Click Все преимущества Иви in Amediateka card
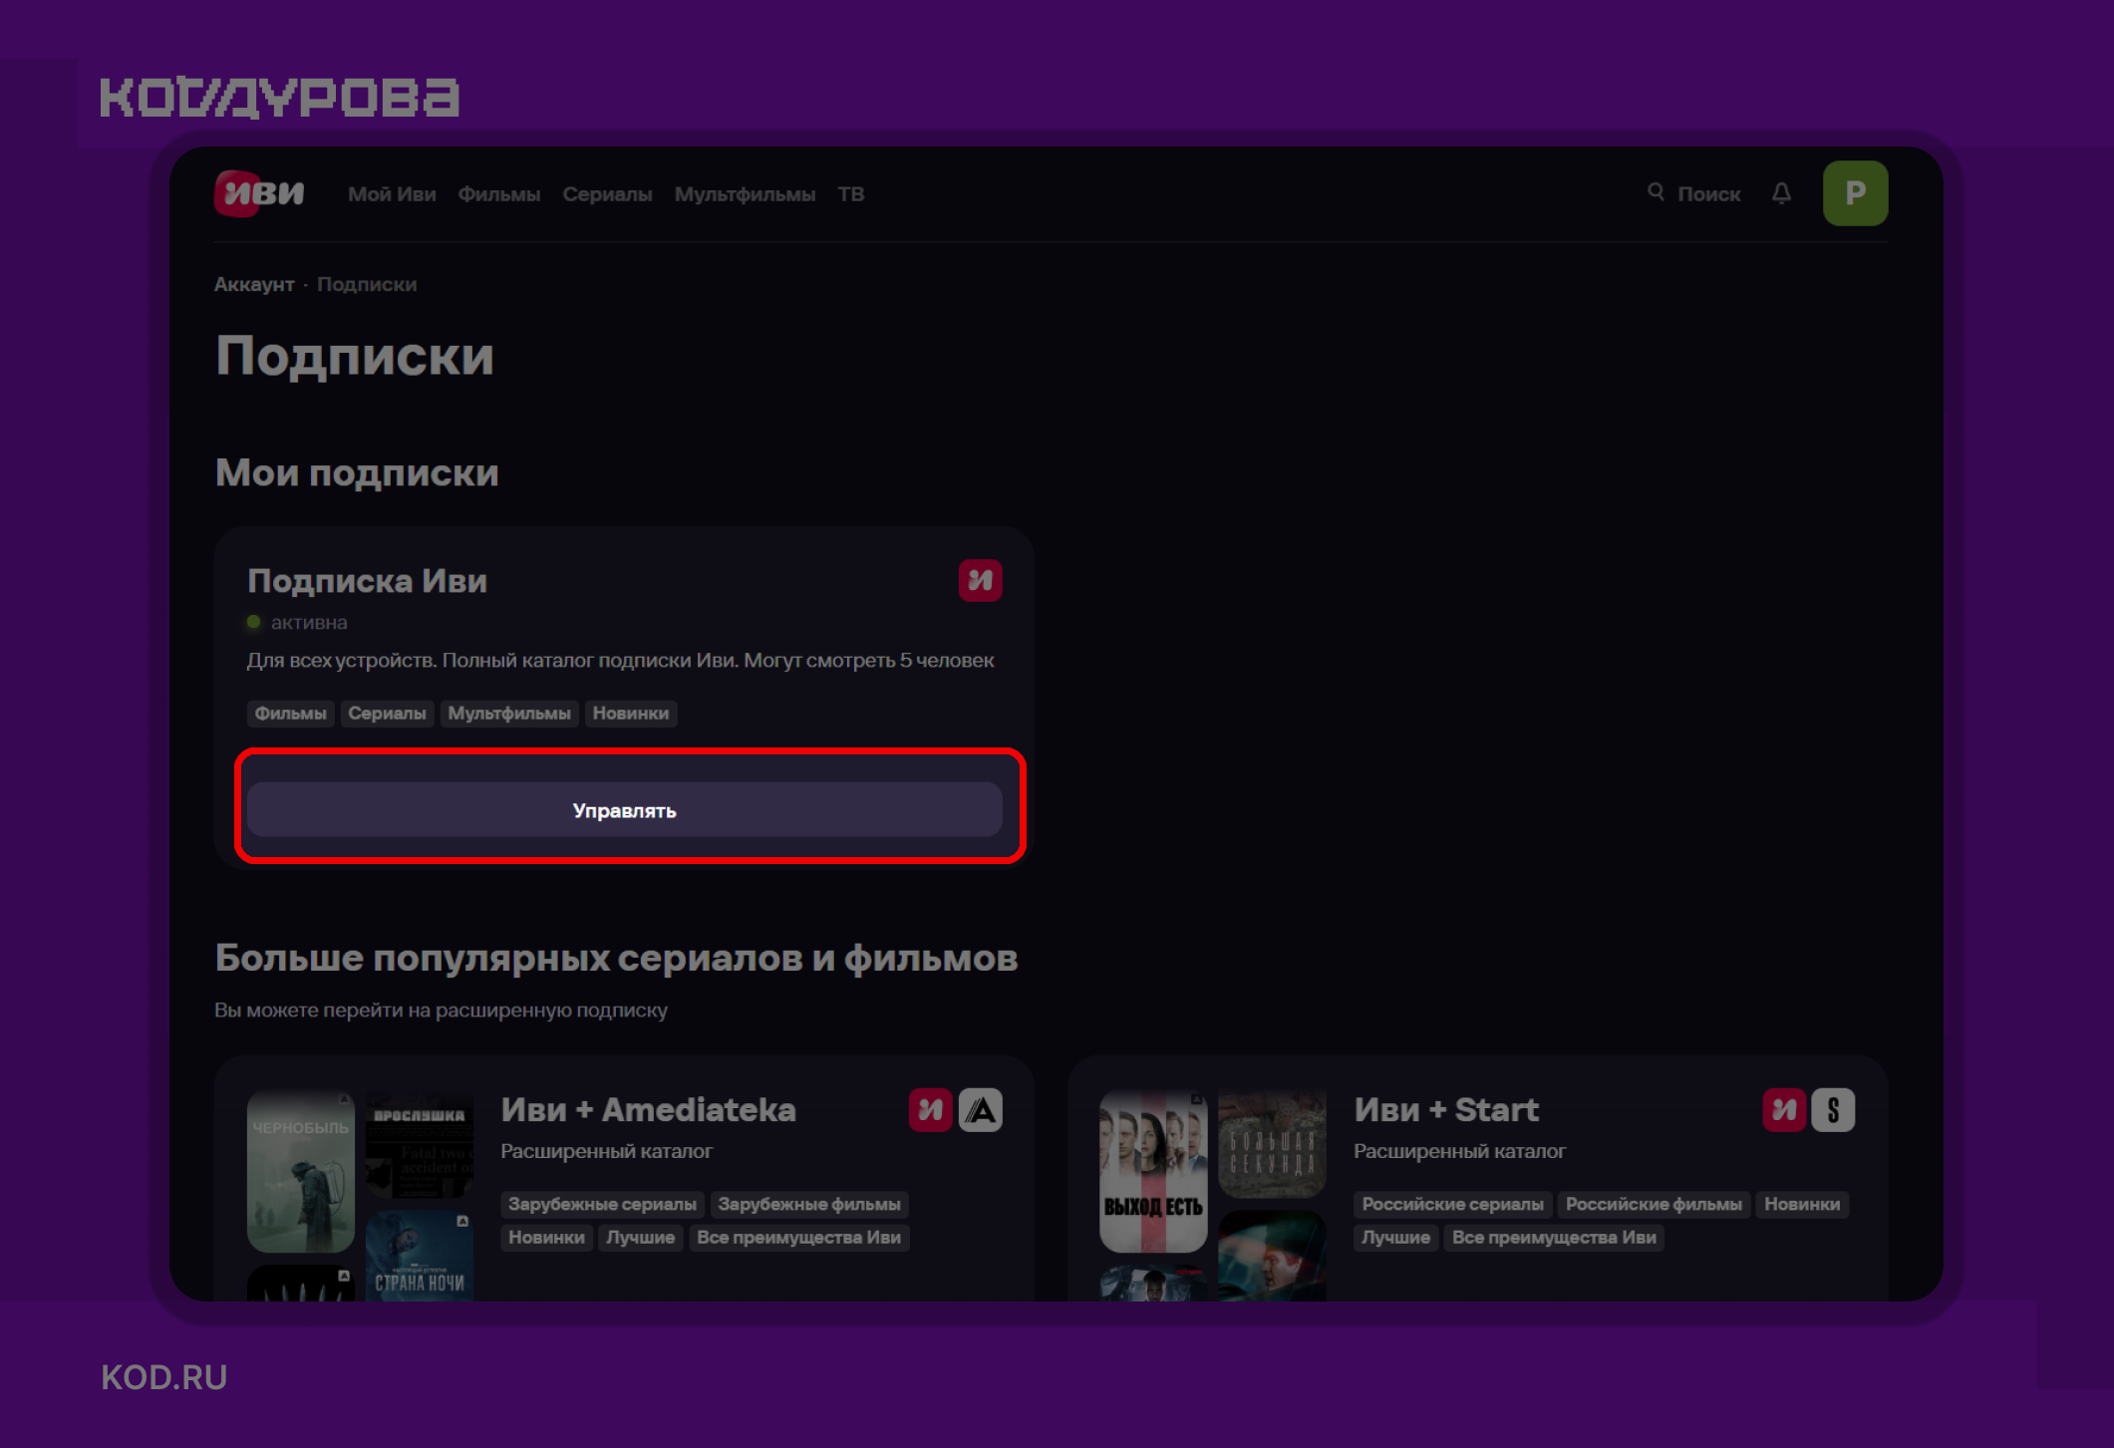 point(798,1237)
